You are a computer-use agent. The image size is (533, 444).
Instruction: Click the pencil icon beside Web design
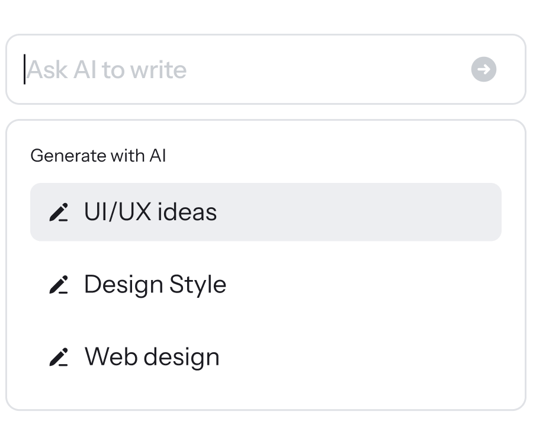pyautogui.click(x=59, y=357)
